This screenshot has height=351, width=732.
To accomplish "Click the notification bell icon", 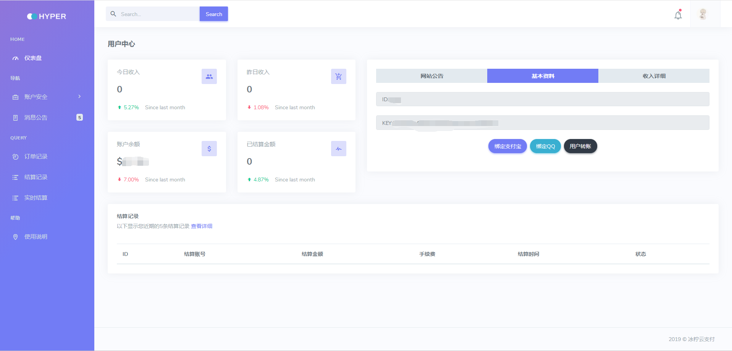I will tap(678, 15).
